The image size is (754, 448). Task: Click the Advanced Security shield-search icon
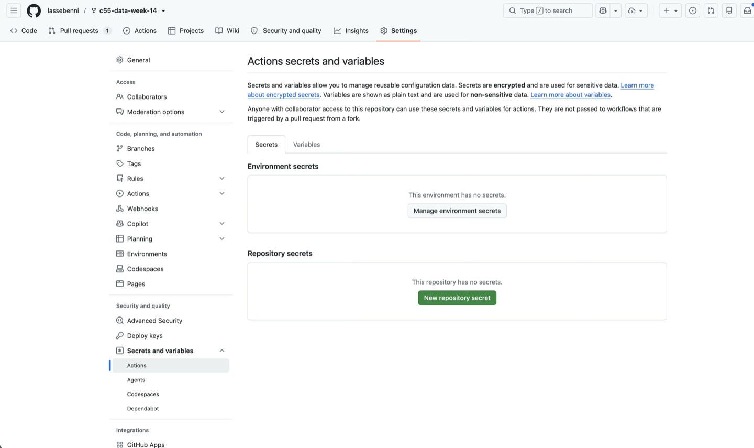[120, 321]
